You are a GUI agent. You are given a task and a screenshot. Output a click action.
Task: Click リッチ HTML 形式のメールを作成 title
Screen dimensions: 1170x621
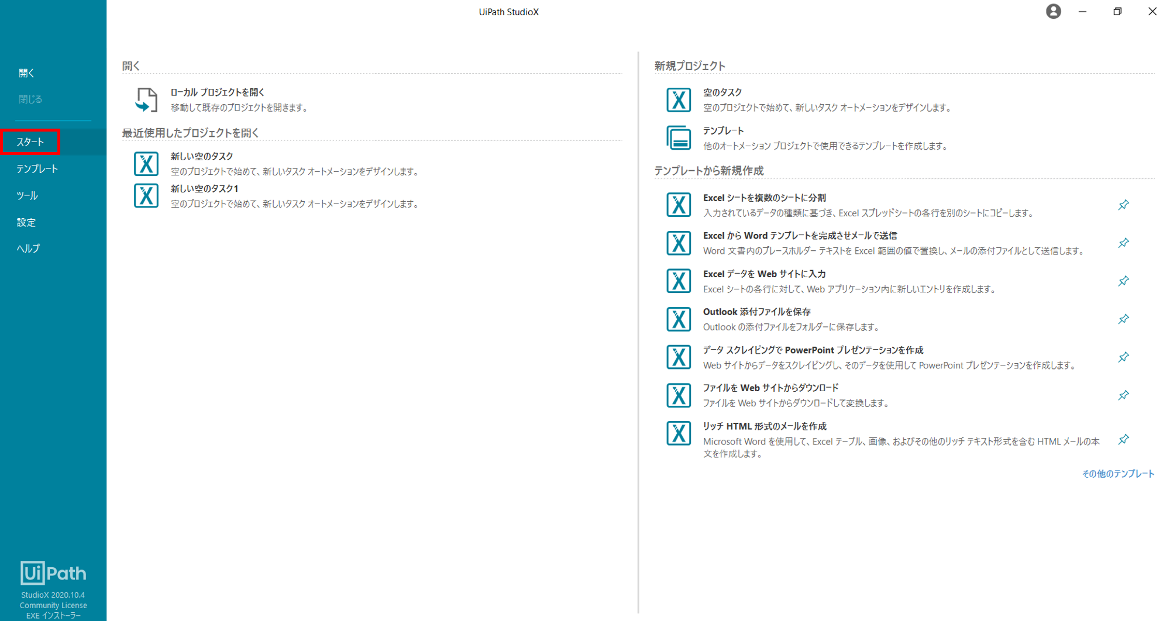pos(765,426)
